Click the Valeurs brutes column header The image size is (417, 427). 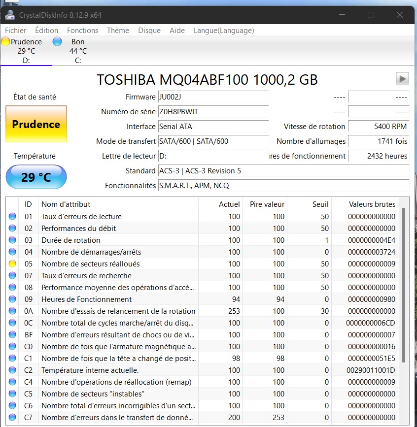[x=365, y=204]
